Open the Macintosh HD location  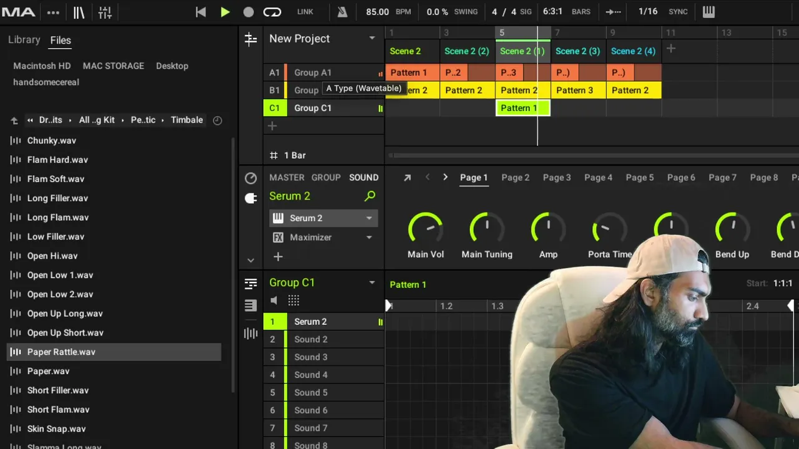[42, 65]
